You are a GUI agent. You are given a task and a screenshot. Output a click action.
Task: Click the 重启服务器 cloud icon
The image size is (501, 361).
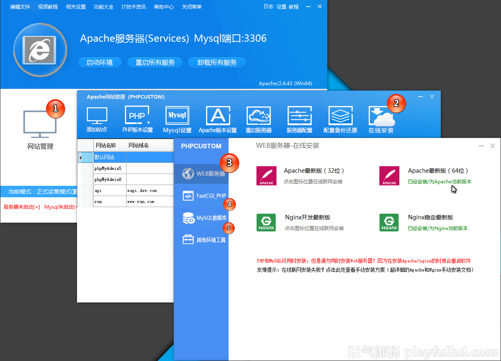[258, 115]
